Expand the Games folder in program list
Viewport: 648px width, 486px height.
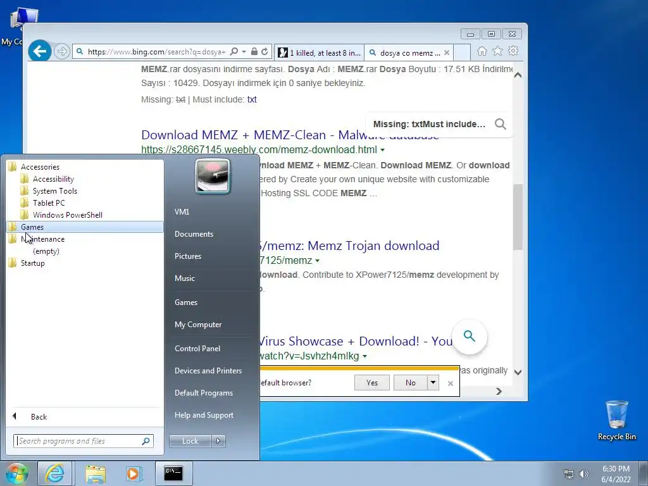pos(85,227)
